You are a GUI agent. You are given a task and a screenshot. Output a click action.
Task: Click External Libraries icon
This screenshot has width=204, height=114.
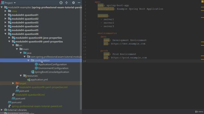point(6,110)
